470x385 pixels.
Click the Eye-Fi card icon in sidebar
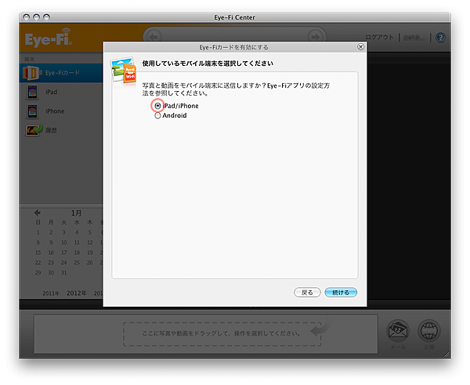[x=31, y=73]
